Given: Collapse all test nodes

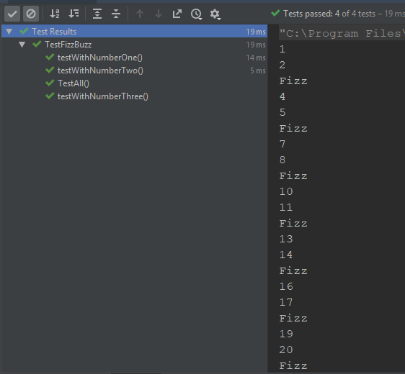Looking at the screenshot, I should pos(116,14).
